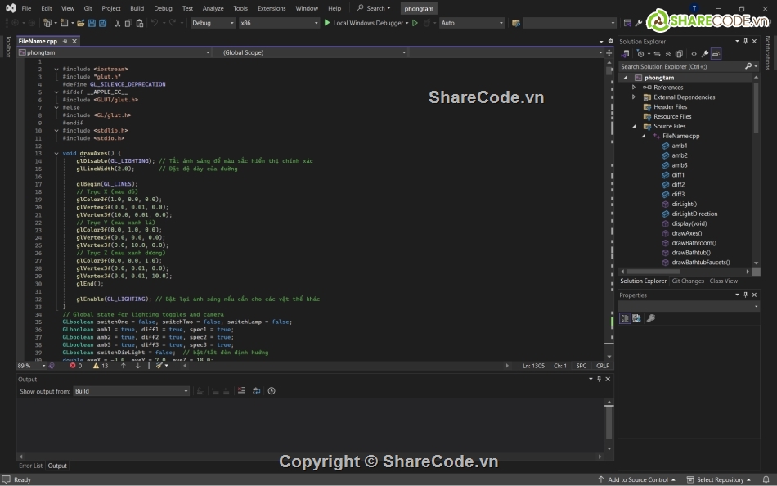The width and height of the screenshot is (777, 486).
Task: Expand the External Dependencies node
Action: pos(634,97)
